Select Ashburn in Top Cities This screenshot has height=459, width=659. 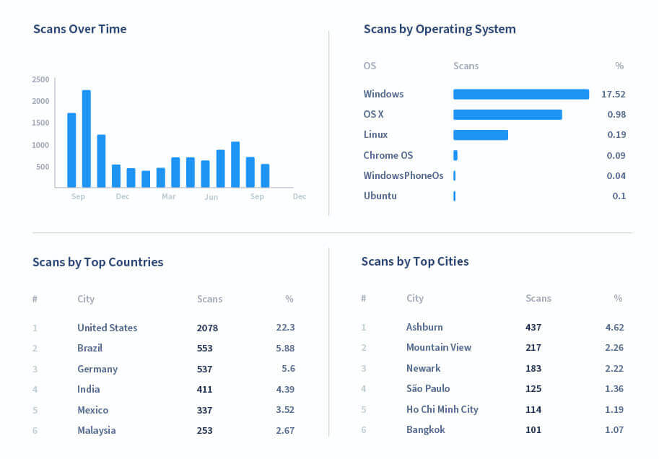point(424,327)
